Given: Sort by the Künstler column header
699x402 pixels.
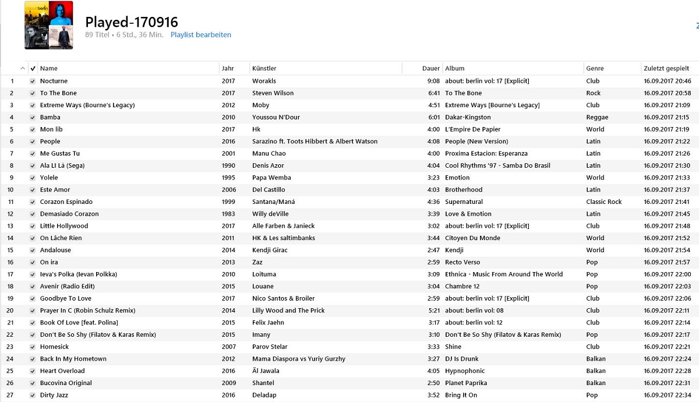Looking at the screenshot, I should click(264, 68).
